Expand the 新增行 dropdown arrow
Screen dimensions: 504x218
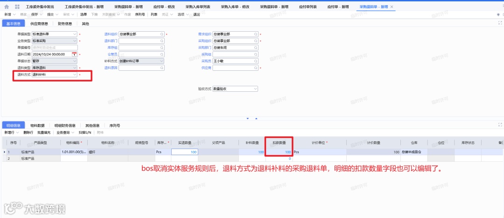[18, 132]
